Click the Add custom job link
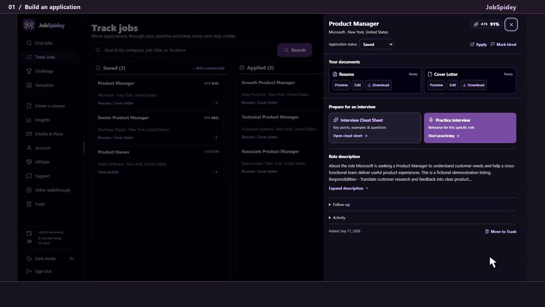545x307 pixels. click(208, 68)
